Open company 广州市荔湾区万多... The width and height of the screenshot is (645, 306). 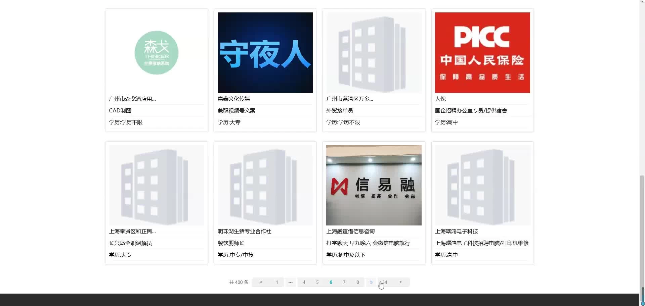(350, 99)
